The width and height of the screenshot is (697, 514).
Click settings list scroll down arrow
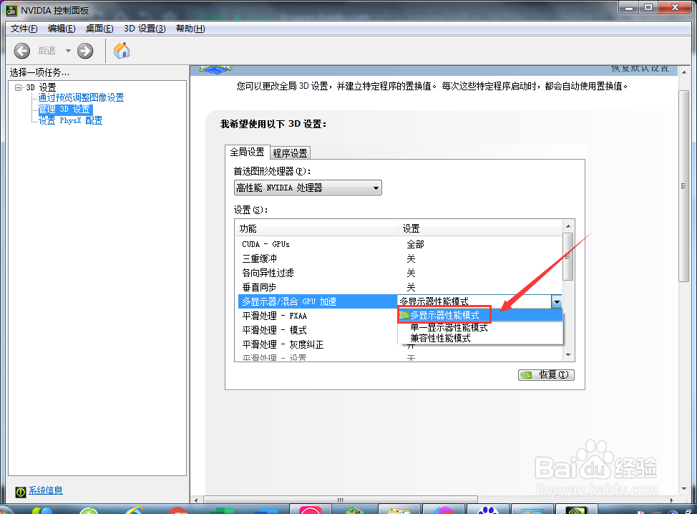(x=568, y=355)
